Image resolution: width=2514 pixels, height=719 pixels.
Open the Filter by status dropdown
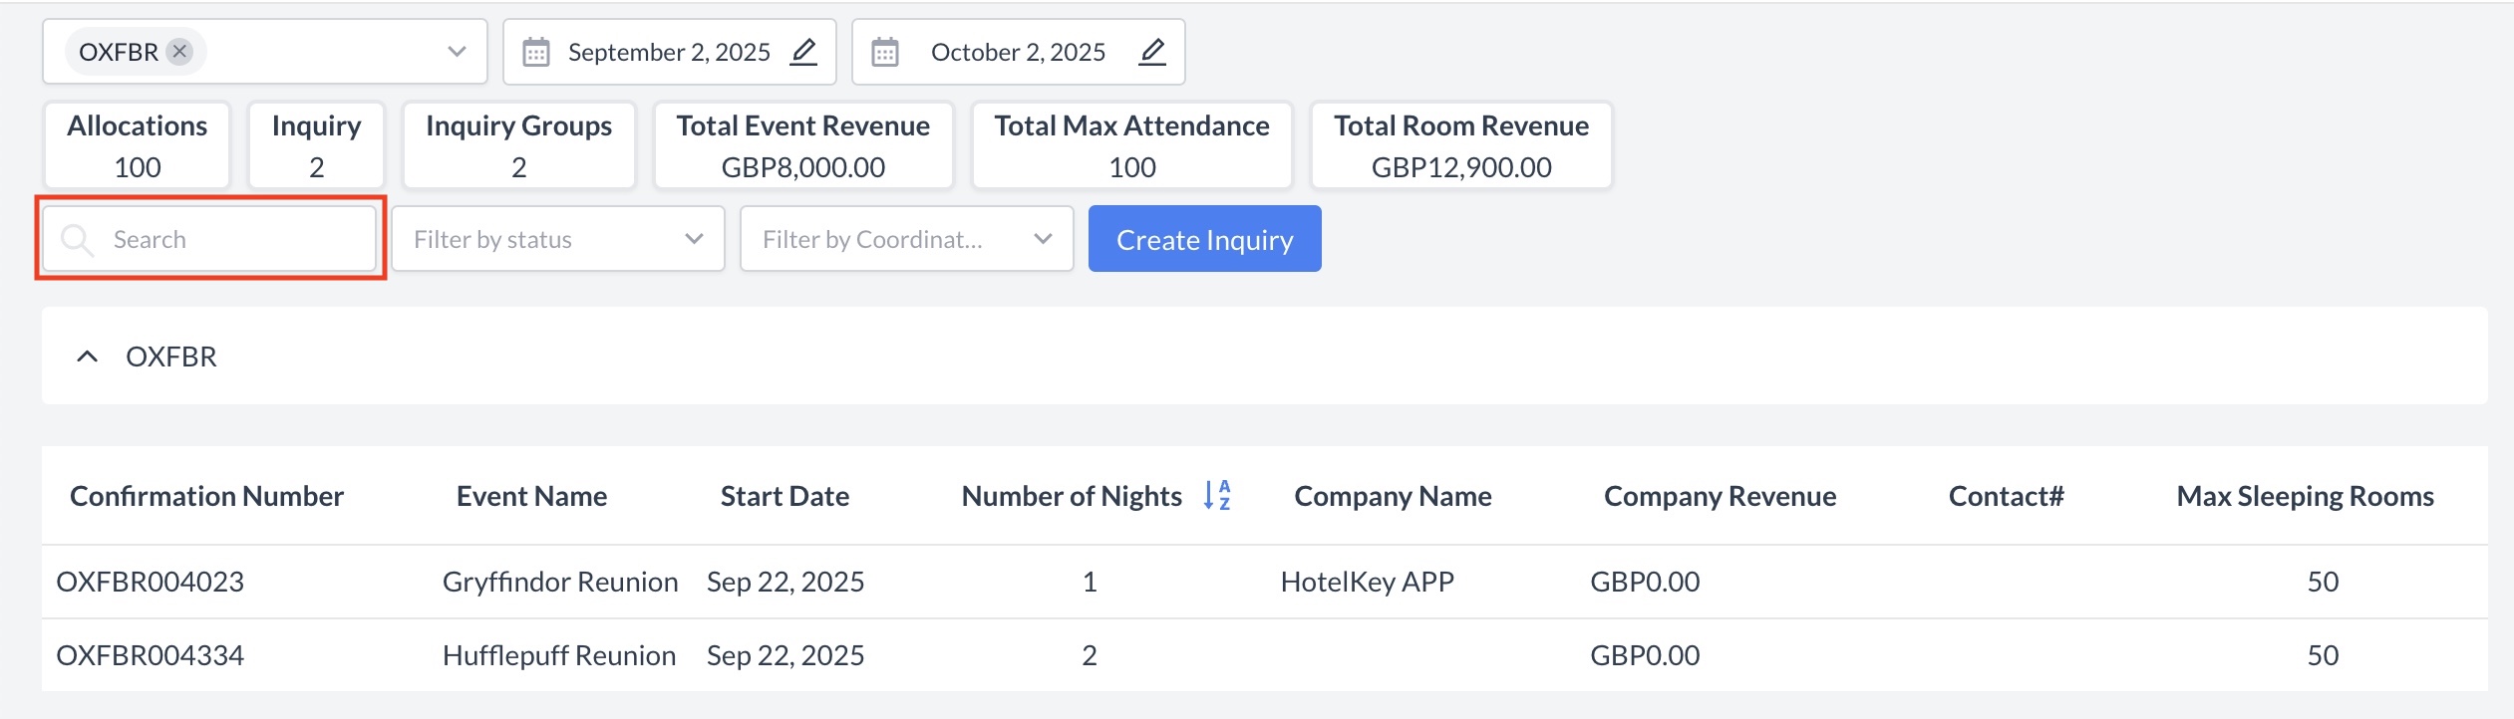[557, 240]
